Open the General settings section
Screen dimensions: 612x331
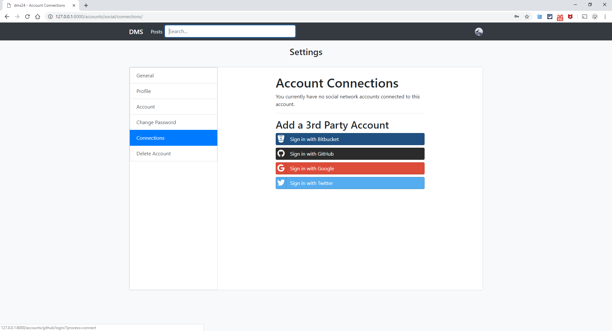coord(173,75)
